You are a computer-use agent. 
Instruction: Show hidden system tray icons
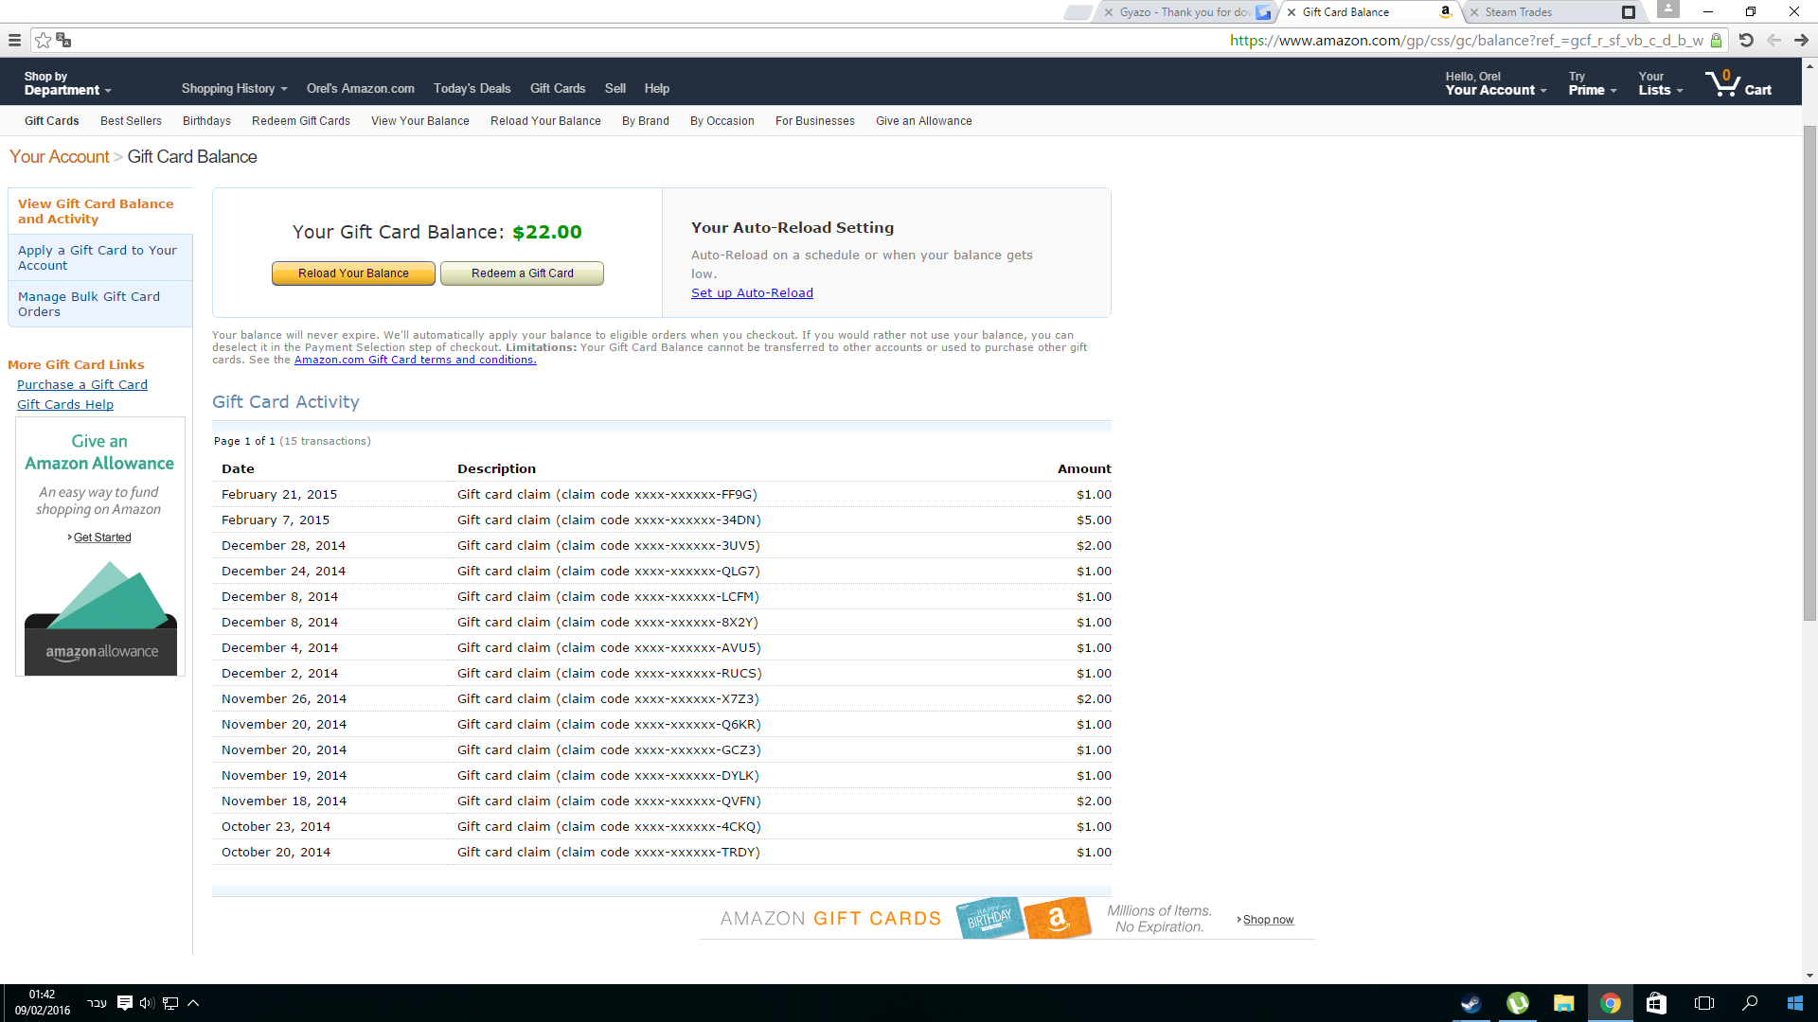pyautogui.click(x=193, y=1003)
